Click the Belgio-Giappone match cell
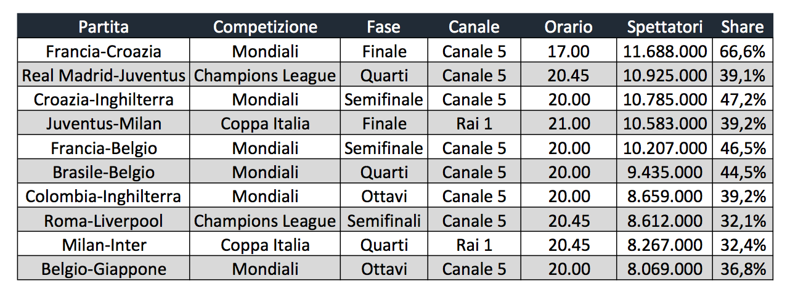Viewport: 790px width, 294px height. coord(104,269)
